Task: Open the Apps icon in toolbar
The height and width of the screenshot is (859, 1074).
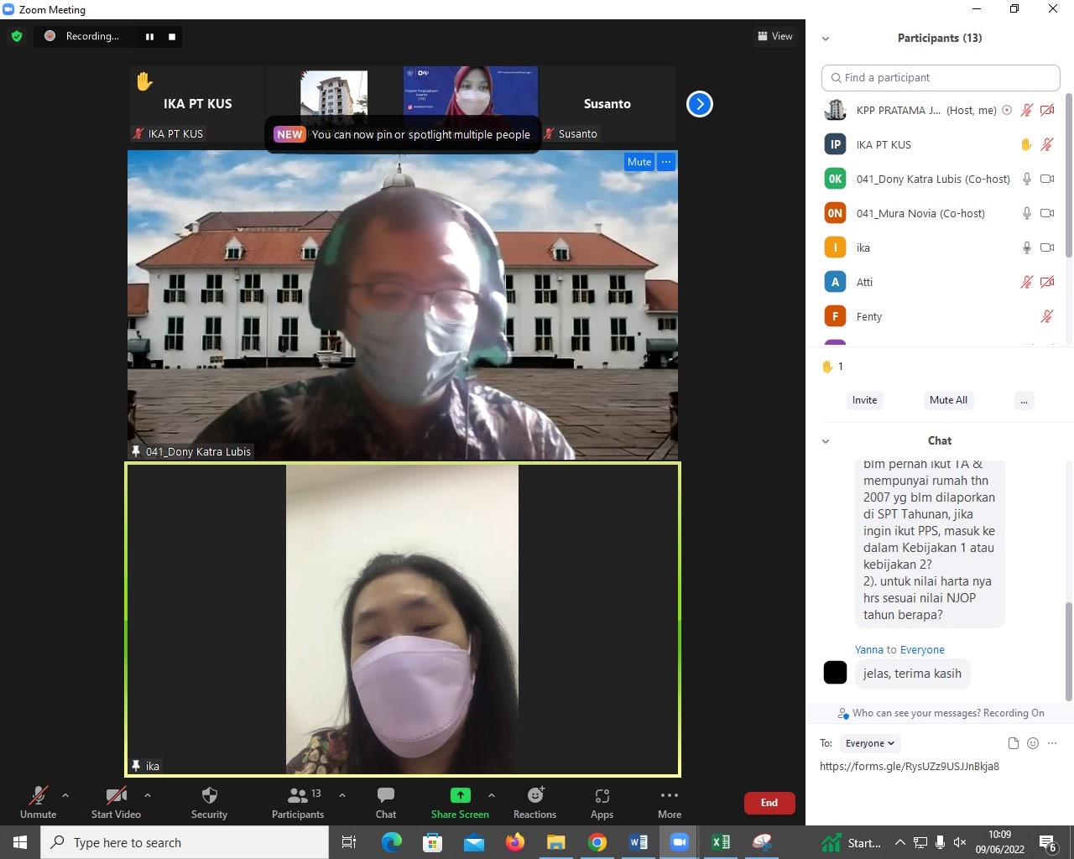Action: pyautogui.click(x=602, y=795)
